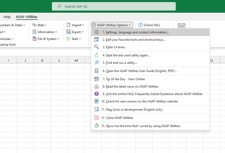Viewport: 225px width, 153px height.
Task: Click the magnifier play icon for Find and run
Action: pos(97,62)
